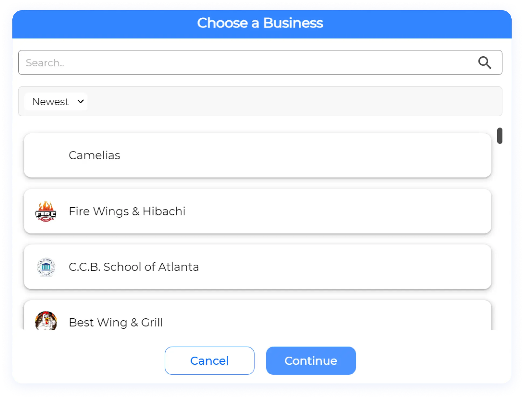Click the Best Wing & Grill chicken logo
This screenshot has height=398, width=524.
46,321
